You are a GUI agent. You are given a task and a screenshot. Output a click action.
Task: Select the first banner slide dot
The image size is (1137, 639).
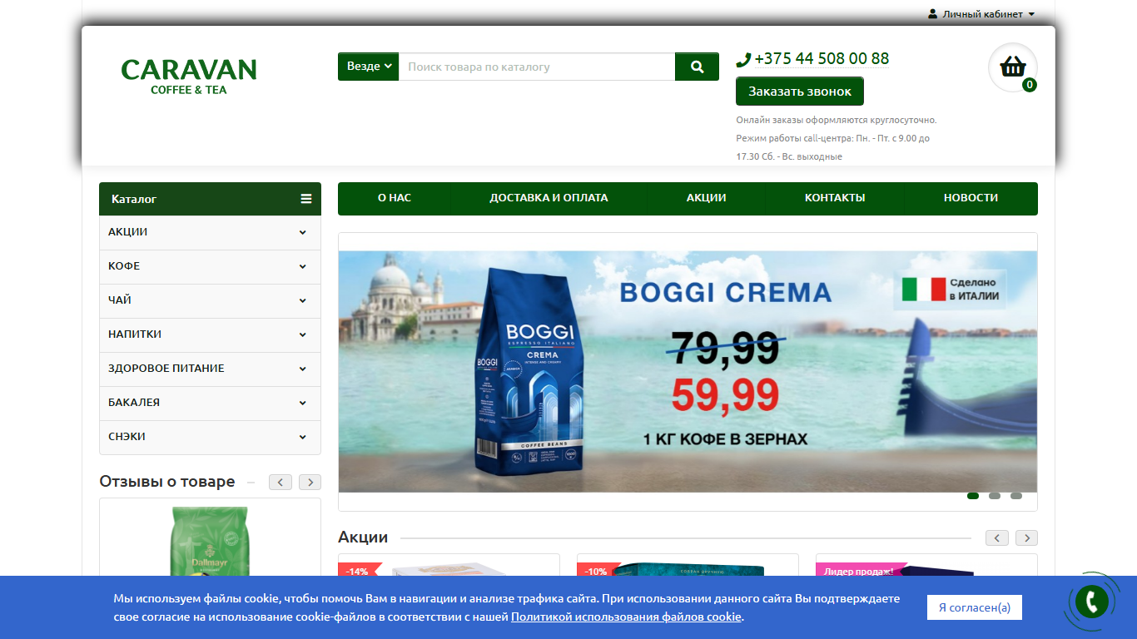(973, 496)
